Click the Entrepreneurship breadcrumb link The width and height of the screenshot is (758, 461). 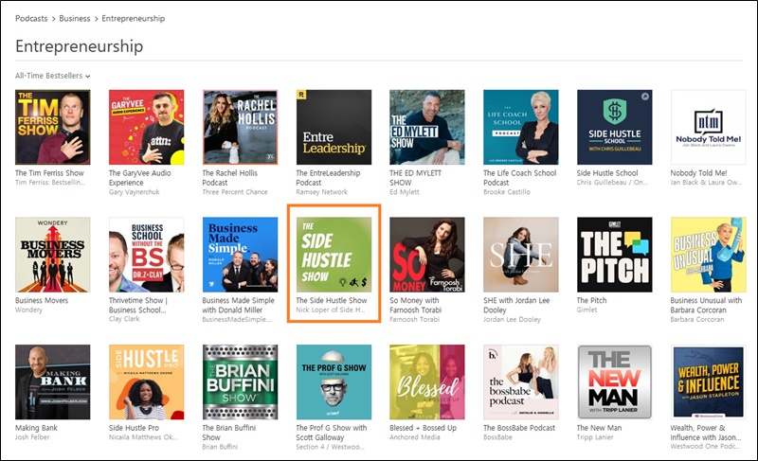coord(133,18)
